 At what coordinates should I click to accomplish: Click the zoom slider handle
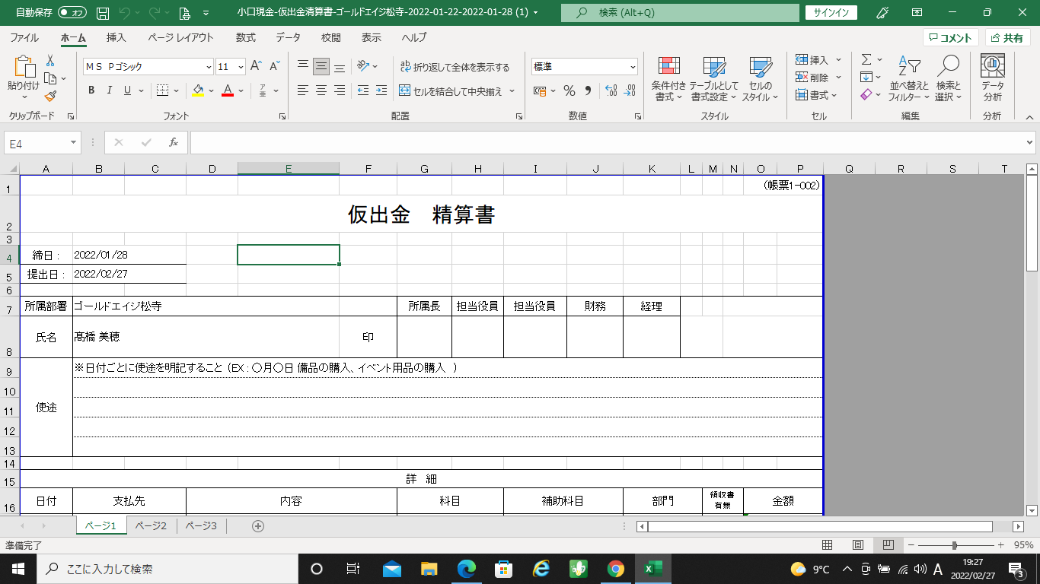pyautogui.click(x=954, y=545)
